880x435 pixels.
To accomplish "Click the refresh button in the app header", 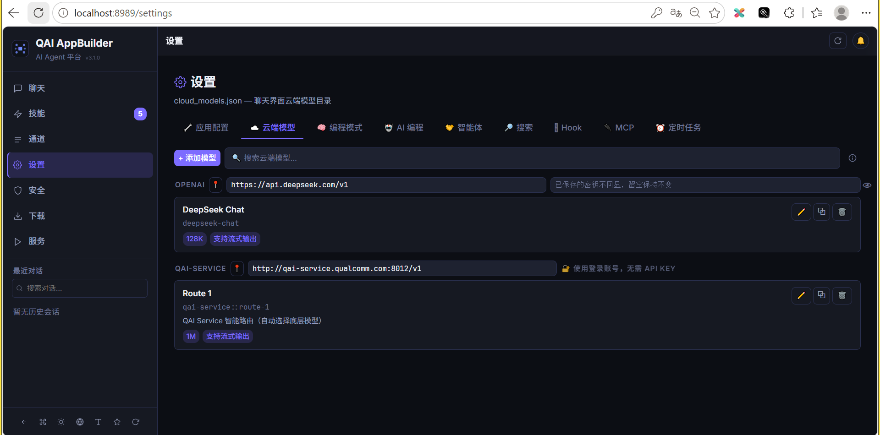I will (x=838, y=41).
